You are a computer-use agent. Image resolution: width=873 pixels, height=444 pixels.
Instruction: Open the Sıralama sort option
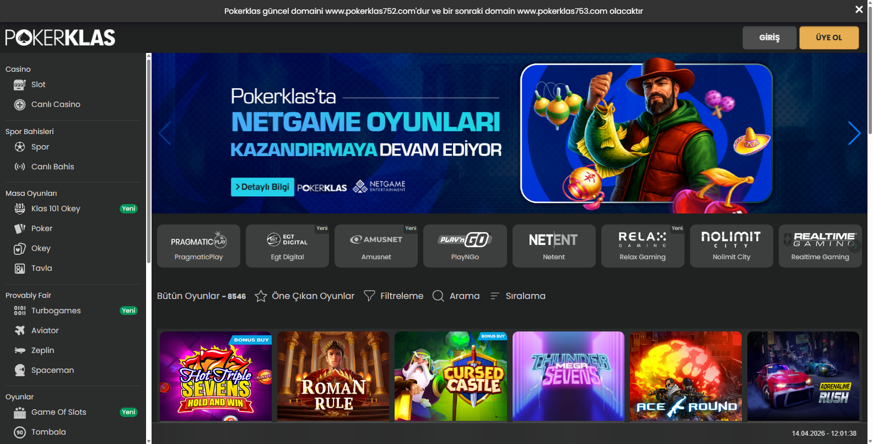[x=526, y=296]
